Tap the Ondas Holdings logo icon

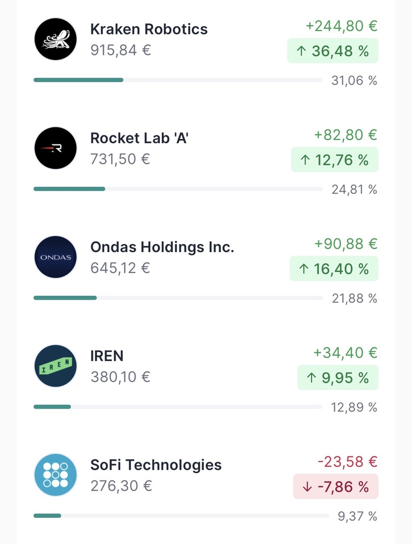click(x=55, y=257)
